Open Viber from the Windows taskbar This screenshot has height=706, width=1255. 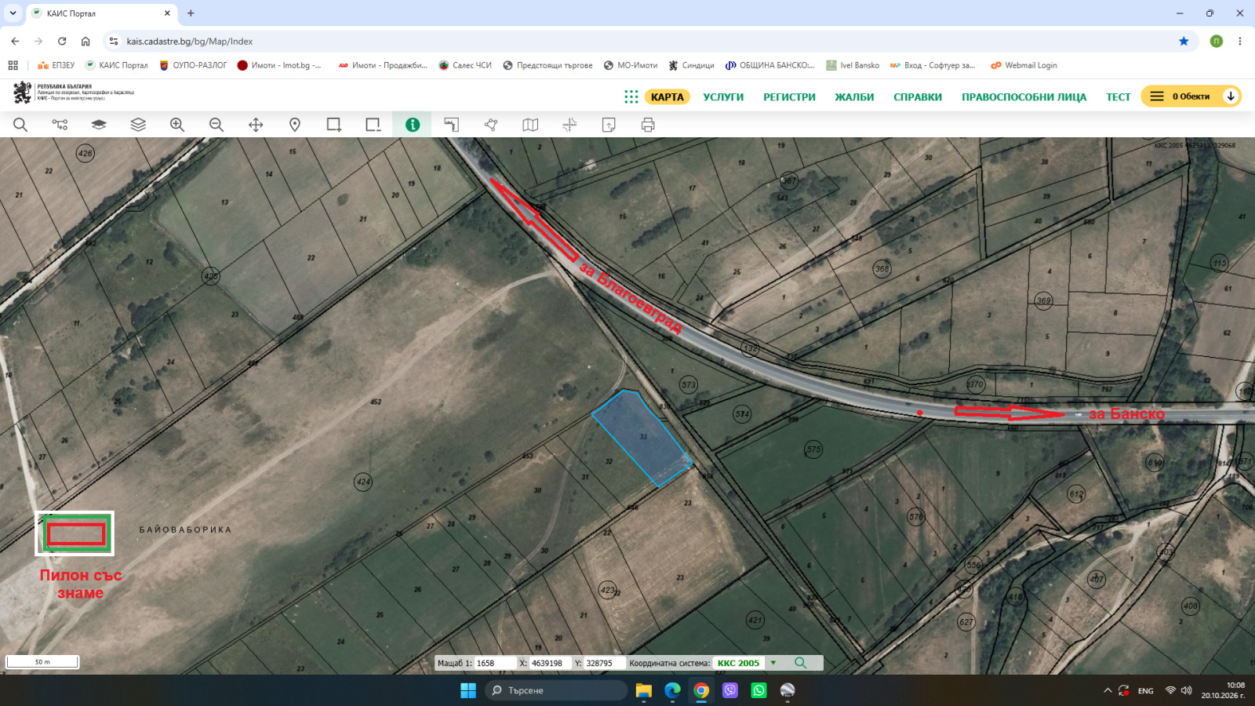(730, 690)
